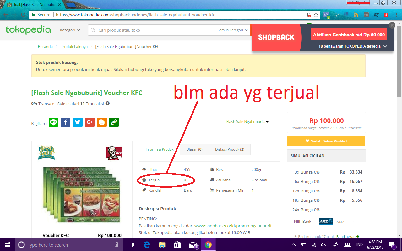Click the 455 Lihat view count
This screenshot has width=402, height=251.
[187, 170]
